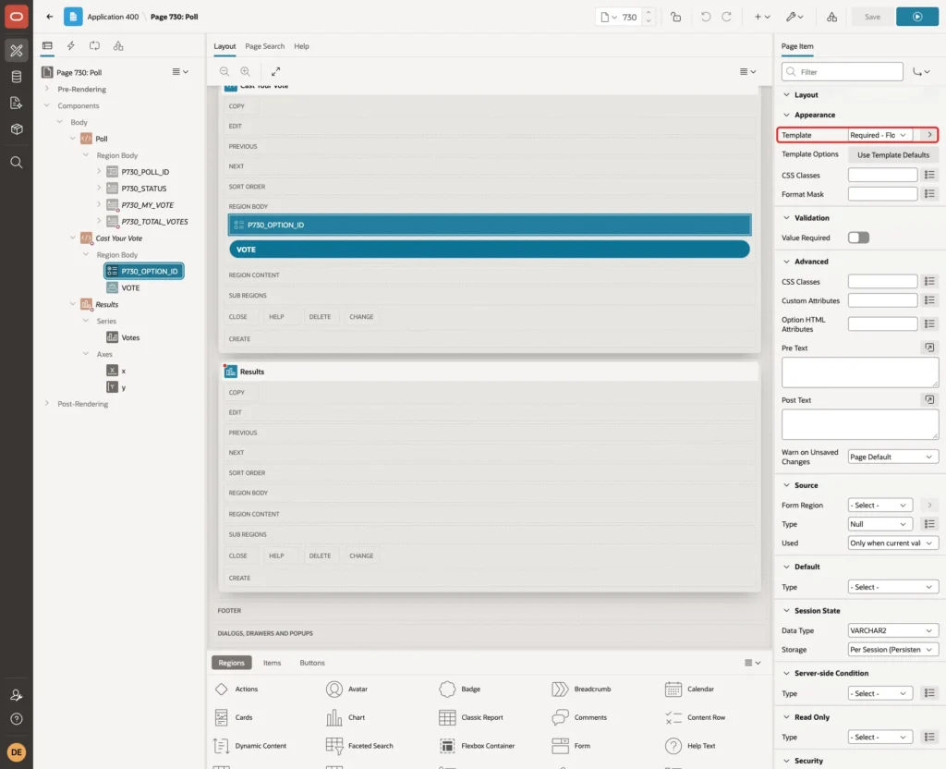Screen dimensions: 946x769
Task: Open the App Builder sidebar icon
Action: coord(17,51)
